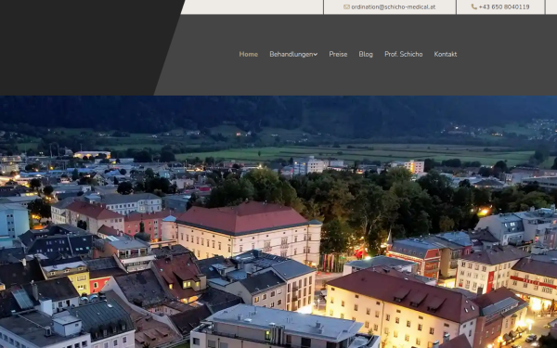Screen dimensions: 557x348
Task: Go to the Preise page
Action: [338, 55]
